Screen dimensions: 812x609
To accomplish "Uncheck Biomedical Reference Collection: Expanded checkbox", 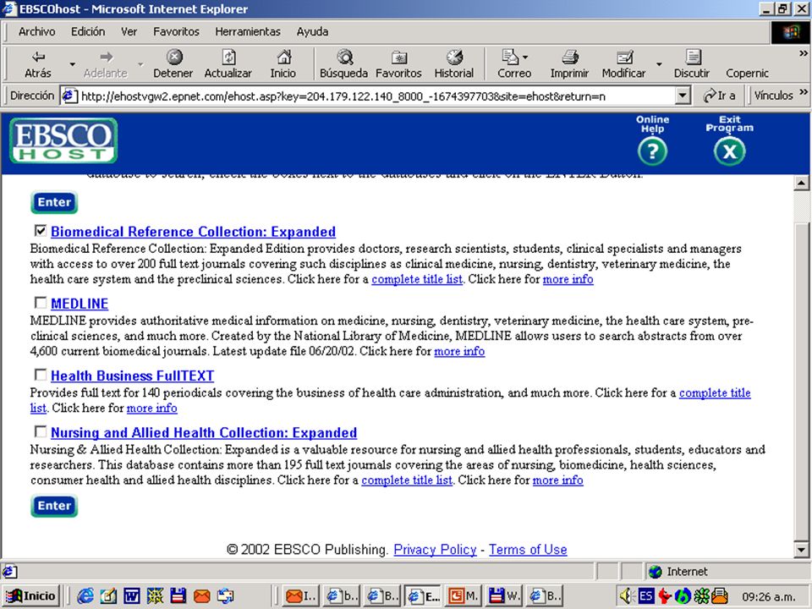I will [40, 230].
